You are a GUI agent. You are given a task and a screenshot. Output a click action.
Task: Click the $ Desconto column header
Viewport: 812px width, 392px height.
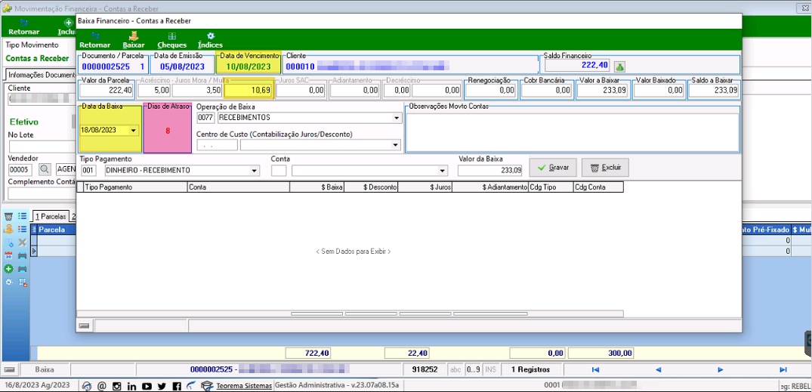372,187
